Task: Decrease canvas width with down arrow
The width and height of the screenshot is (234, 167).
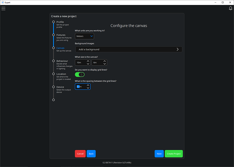Action: tap(88, 64)
